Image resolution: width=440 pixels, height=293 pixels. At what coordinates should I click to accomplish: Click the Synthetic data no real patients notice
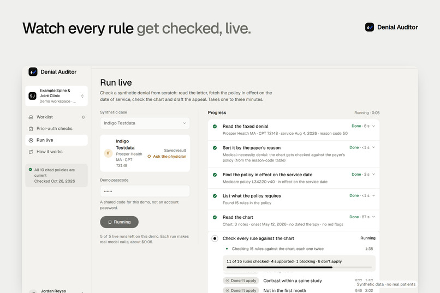pyautogui.click(x=386, y=284)
